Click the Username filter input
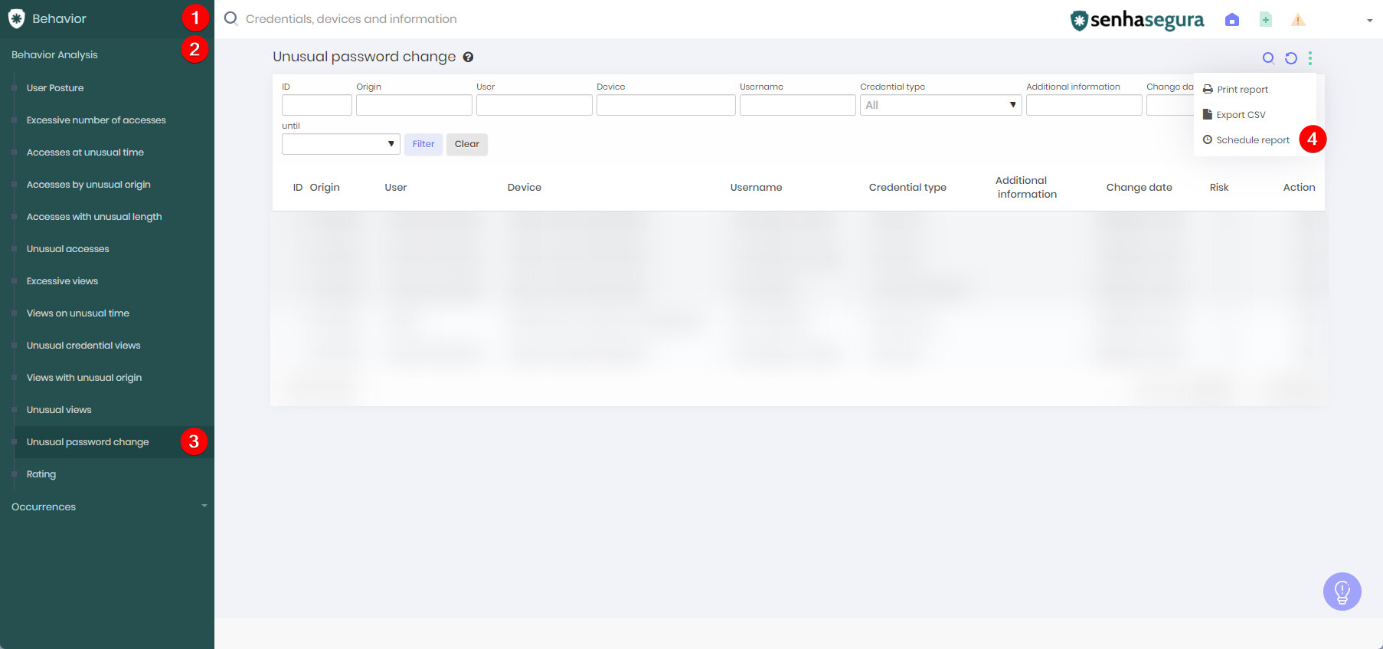 point(798,105)
